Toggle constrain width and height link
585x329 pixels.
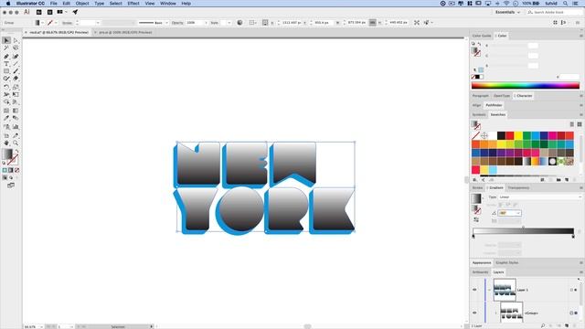(372, 23)
